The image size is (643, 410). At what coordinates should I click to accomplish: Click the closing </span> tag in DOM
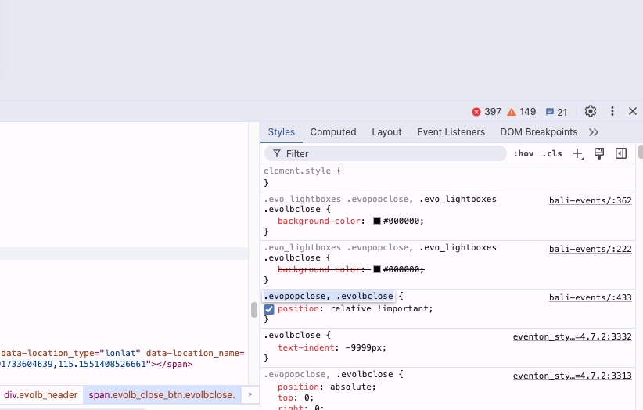pos(174,364)
